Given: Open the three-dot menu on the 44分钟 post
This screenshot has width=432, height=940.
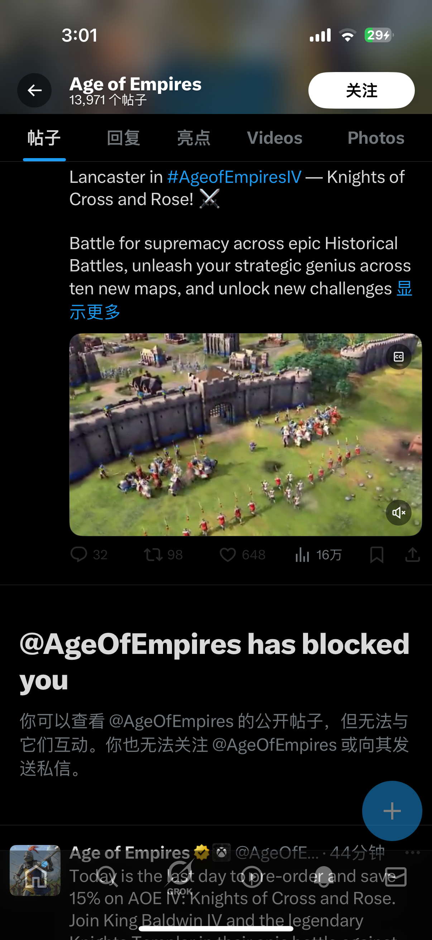Looking at the screenshot, I should pyautogui.click(x=412, y=853).
